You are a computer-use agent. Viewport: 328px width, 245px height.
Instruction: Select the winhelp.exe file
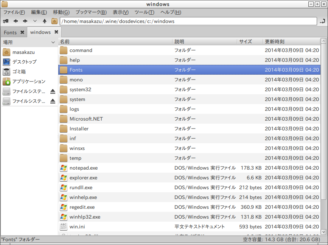tap(189, 197)
